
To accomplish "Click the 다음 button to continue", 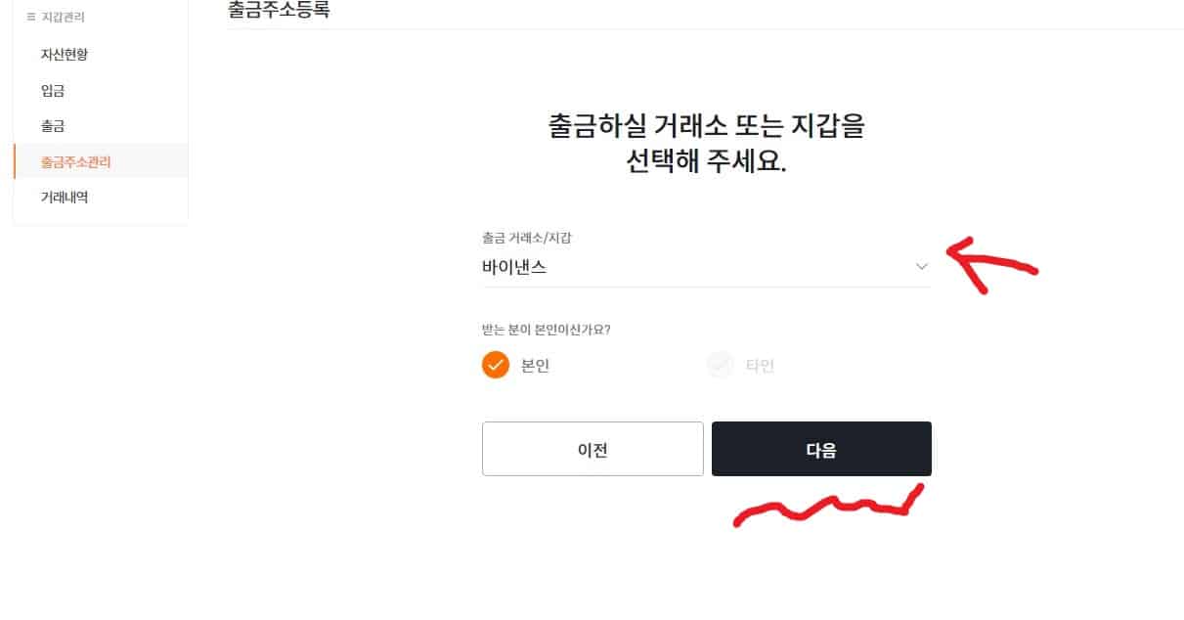I will [821, 449].
